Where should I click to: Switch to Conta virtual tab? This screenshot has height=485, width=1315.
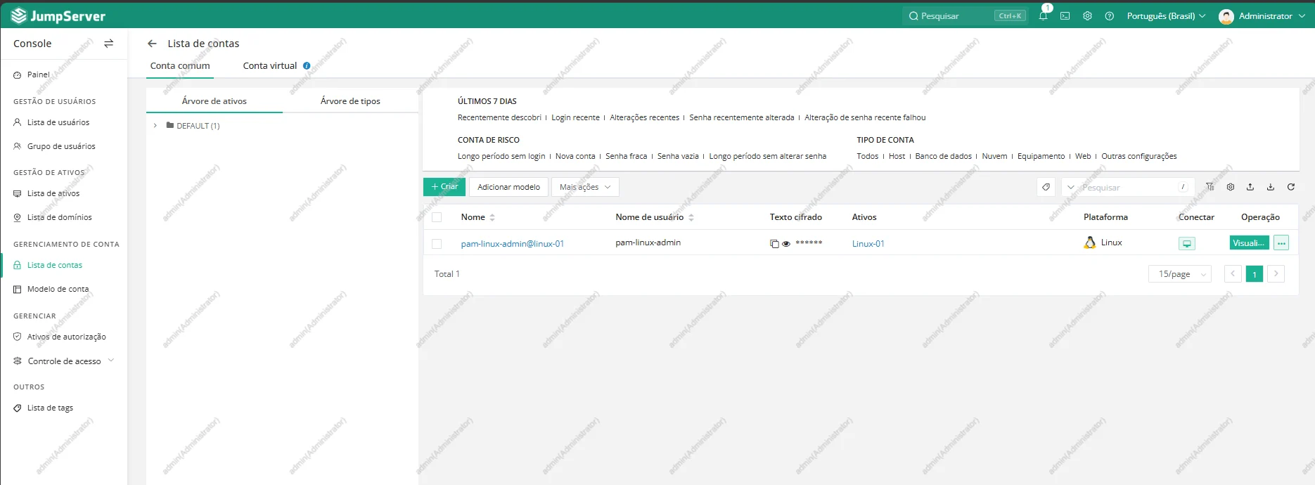point(270,65)
